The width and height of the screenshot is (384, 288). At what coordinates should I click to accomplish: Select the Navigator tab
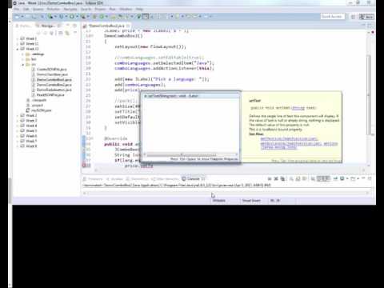point(48,26)
